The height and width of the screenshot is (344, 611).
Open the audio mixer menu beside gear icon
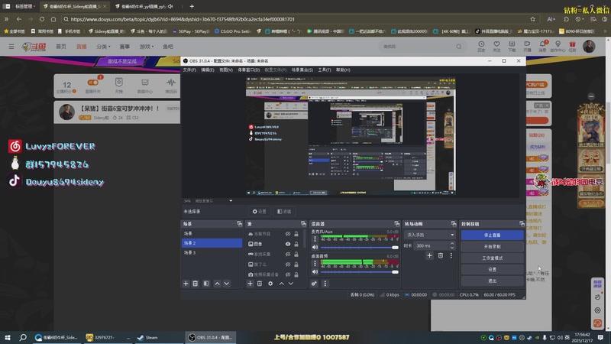325,284
